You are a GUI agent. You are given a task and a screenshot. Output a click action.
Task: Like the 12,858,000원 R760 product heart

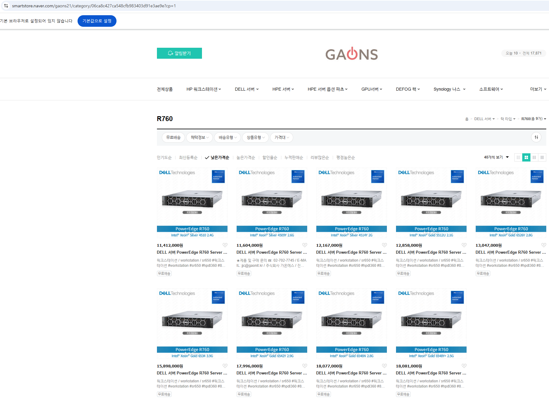(464, 245)
